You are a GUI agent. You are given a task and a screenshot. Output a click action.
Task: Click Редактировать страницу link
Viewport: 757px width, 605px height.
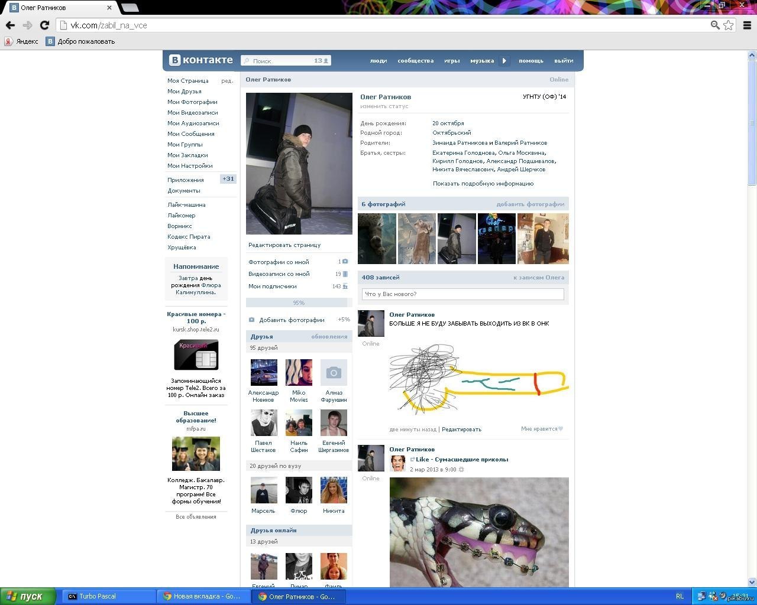point(284,245)
